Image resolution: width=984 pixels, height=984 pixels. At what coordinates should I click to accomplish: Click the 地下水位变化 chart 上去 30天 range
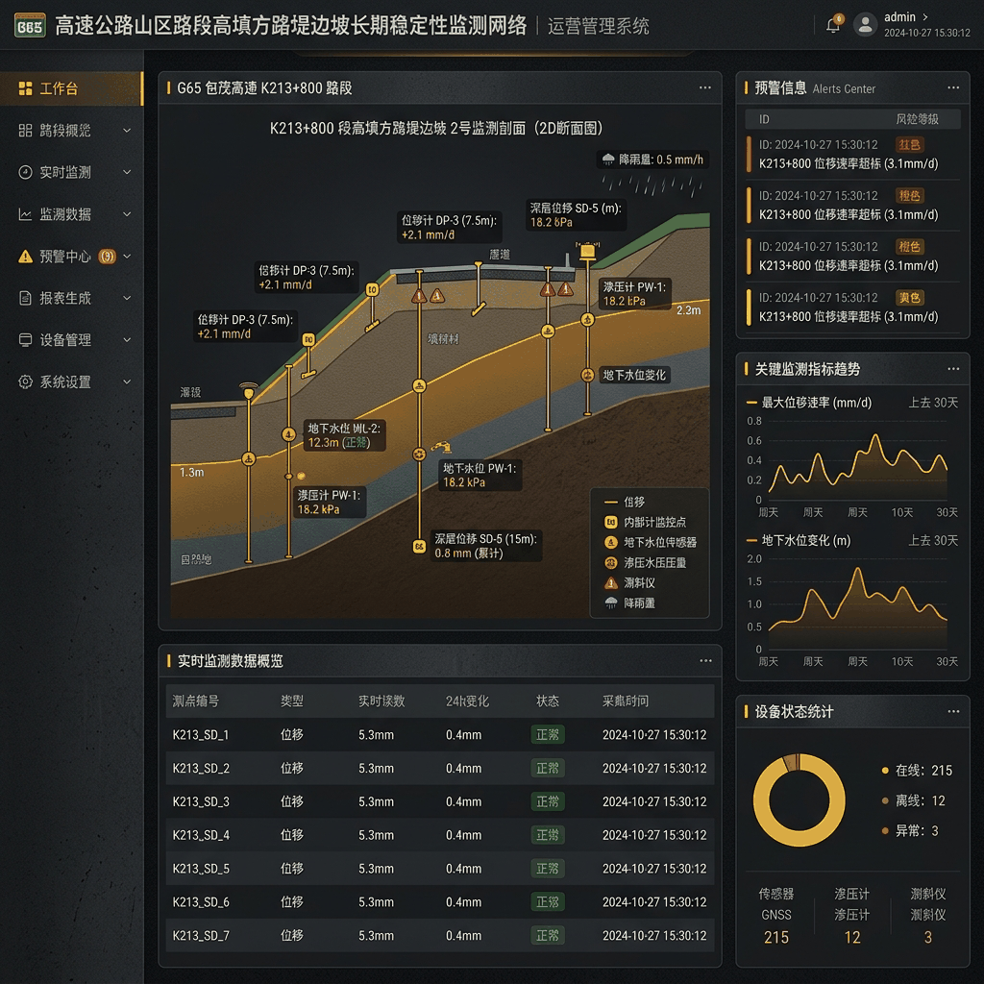click(933, 541)
